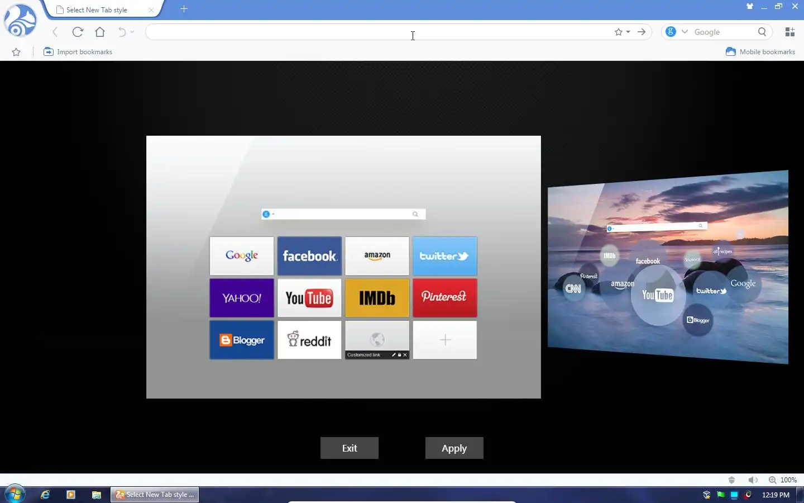Viewport: 804px width, 503px height.
Task: Click the Blogger tile in grid preview
Action: click(x=242, y=340)
